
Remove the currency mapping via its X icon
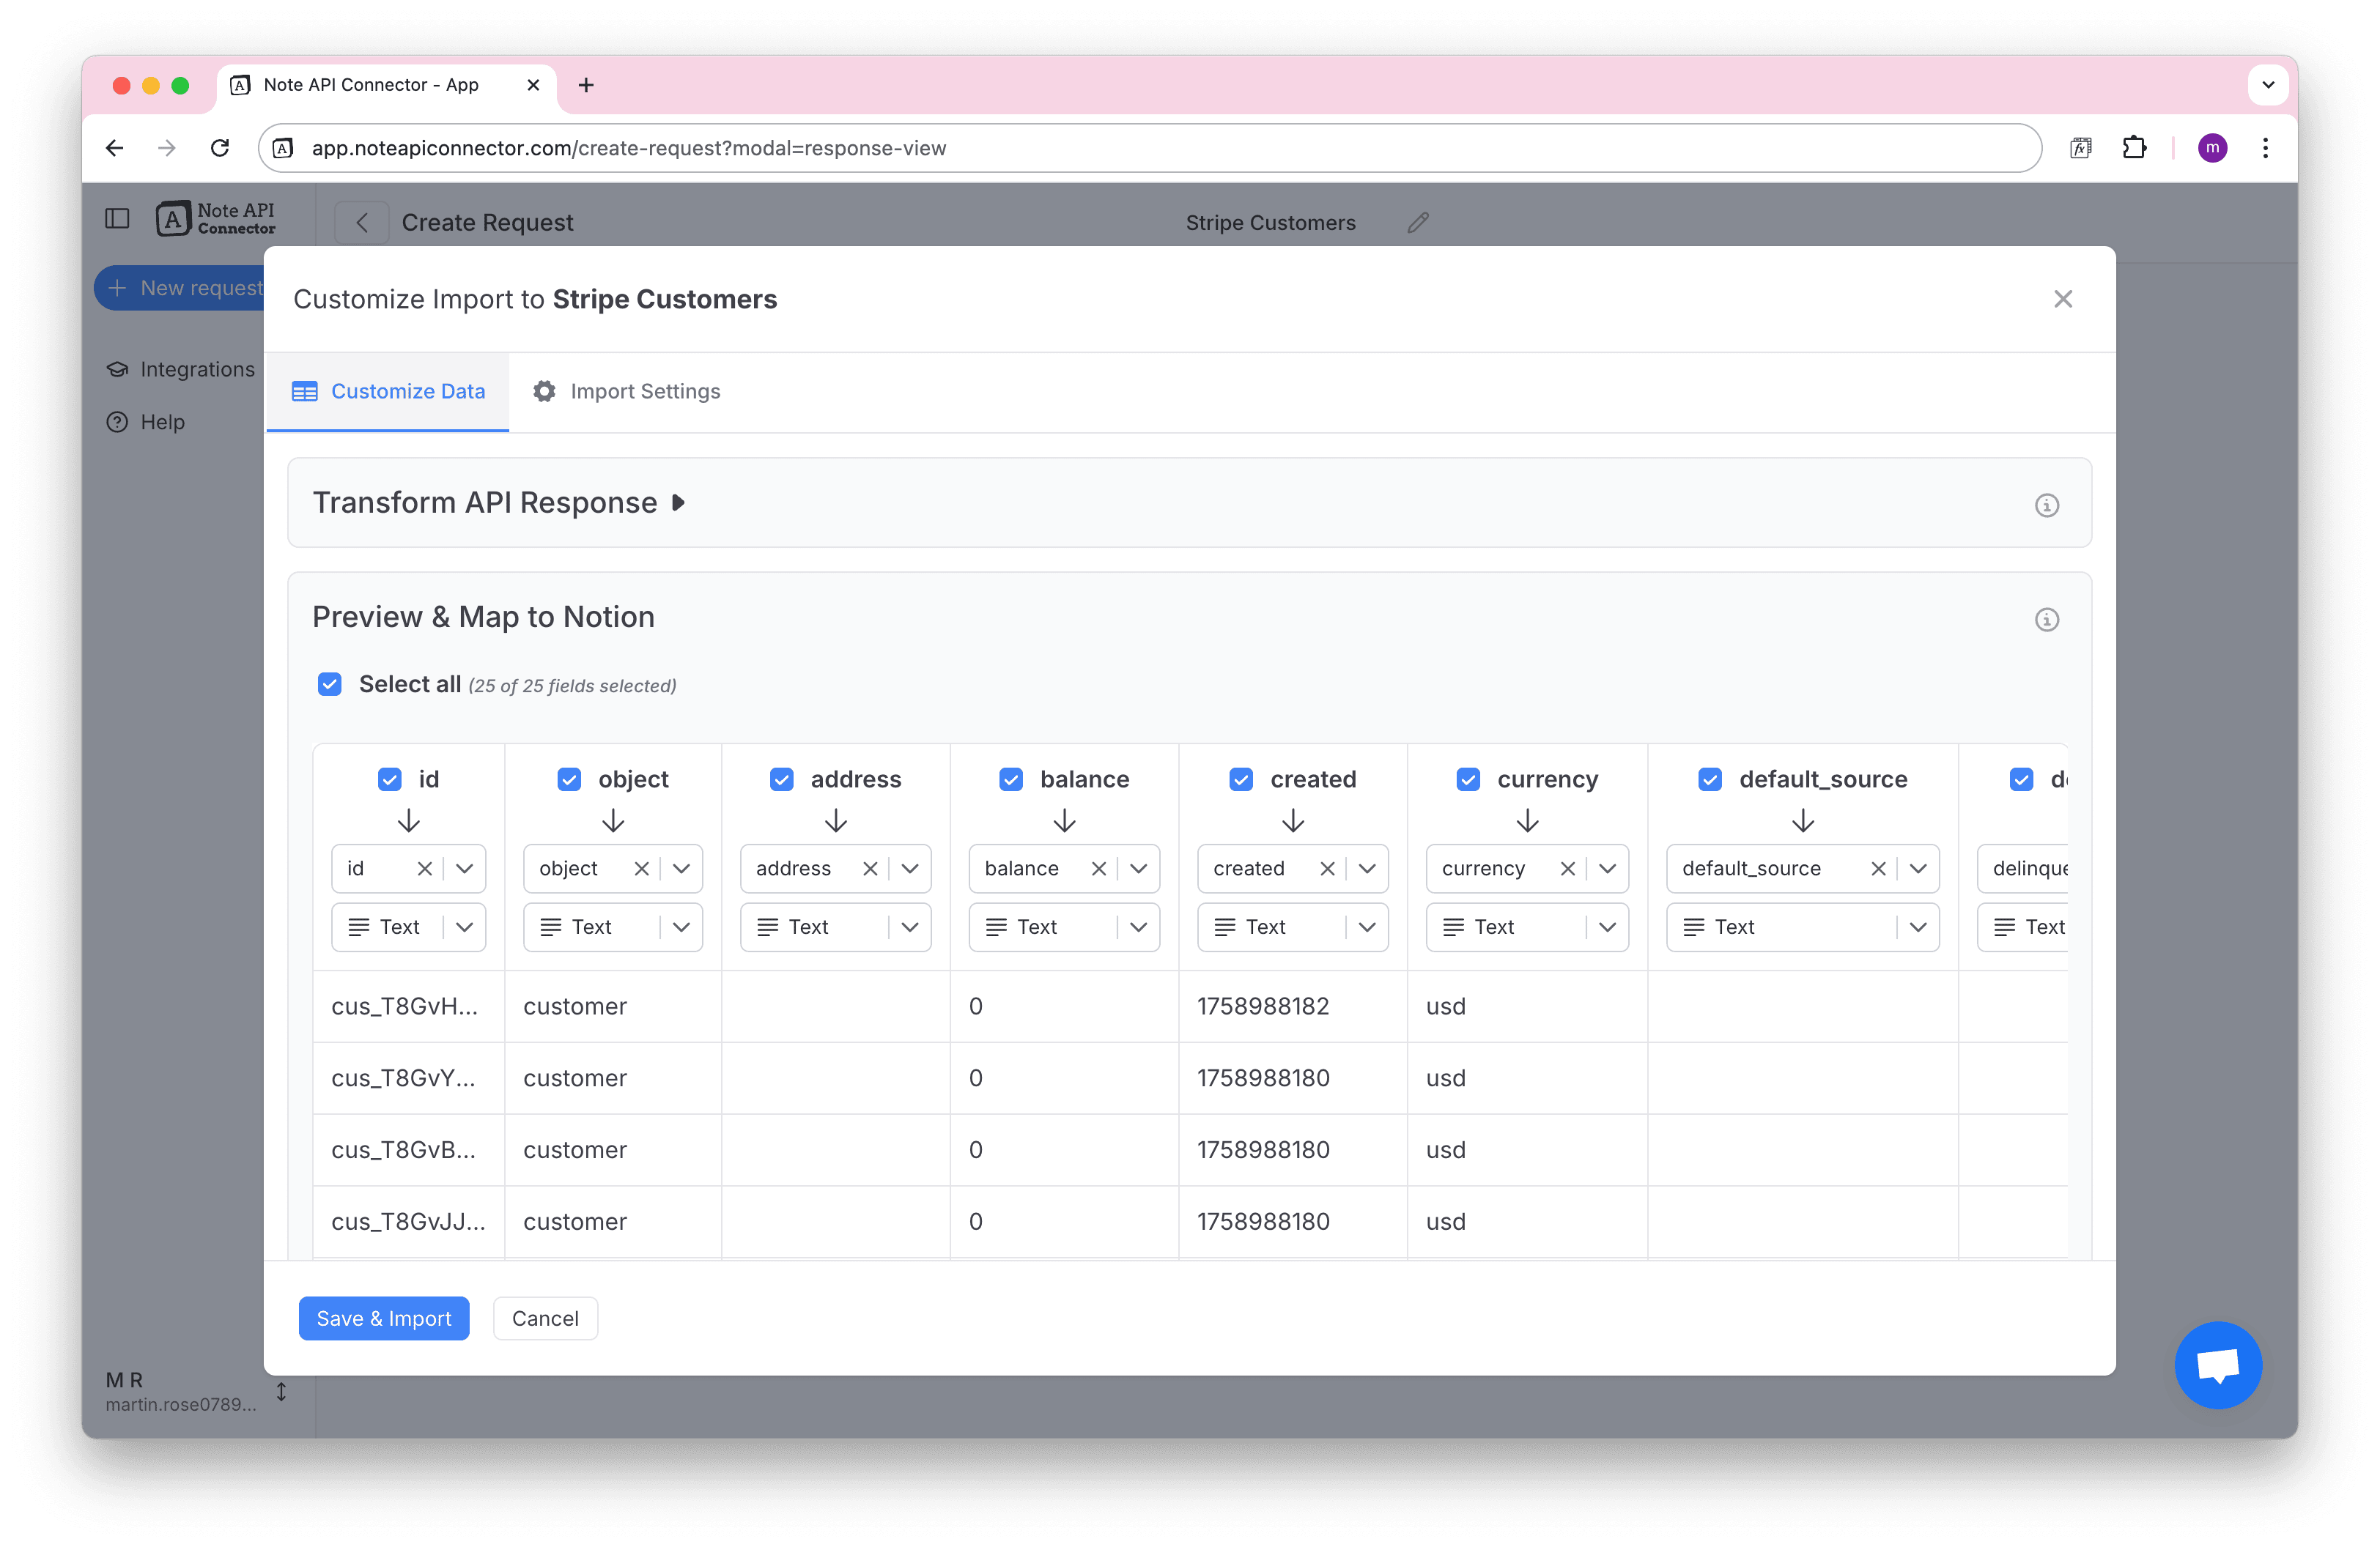(1567, 869)
